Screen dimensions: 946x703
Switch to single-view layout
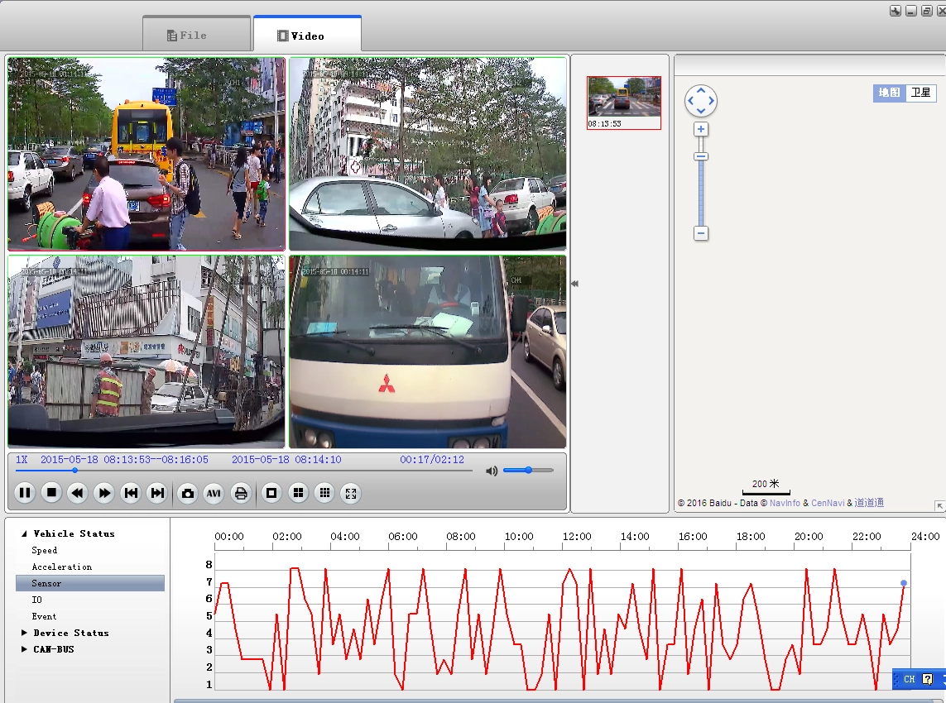(x=271, y=493)
